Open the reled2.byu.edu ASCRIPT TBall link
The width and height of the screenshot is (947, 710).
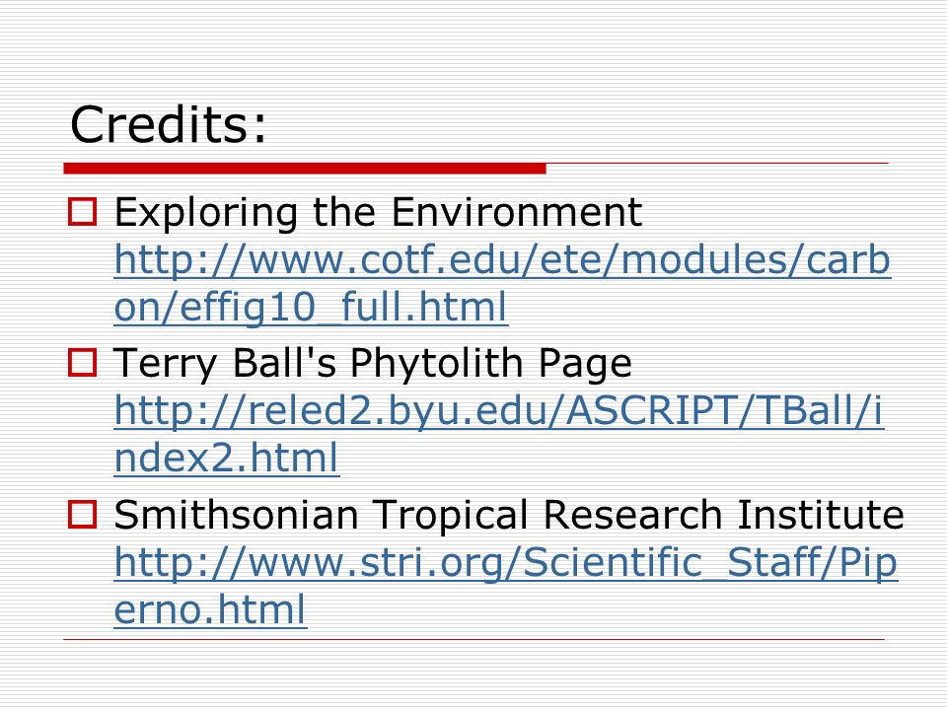499,412
